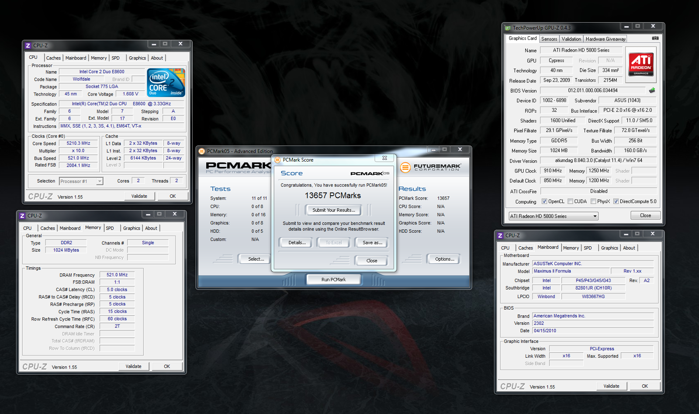Click the Run PCMark button
The height and width of the screenshot is (414, 699).
click(x=334, y=279)
